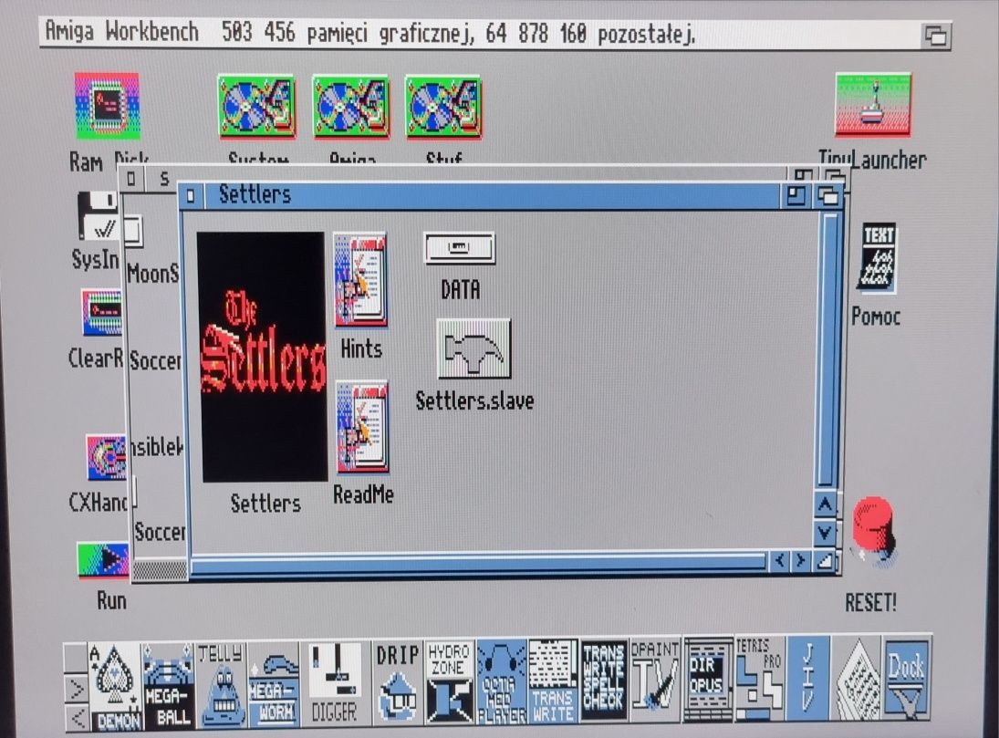The width and height of the screenshot is (999, 738).
Task: Open the Ram Disk icon
Action: [x=107, y=106]
